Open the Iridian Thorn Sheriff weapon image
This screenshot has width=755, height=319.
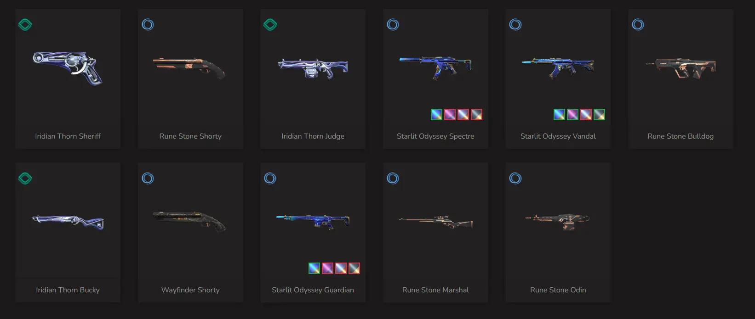tap(68, 68)
